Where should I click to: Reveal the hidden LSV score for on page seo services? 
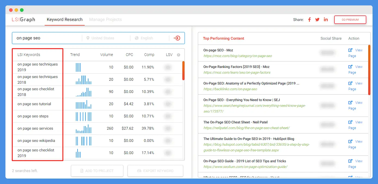click(x=168, y=128)
